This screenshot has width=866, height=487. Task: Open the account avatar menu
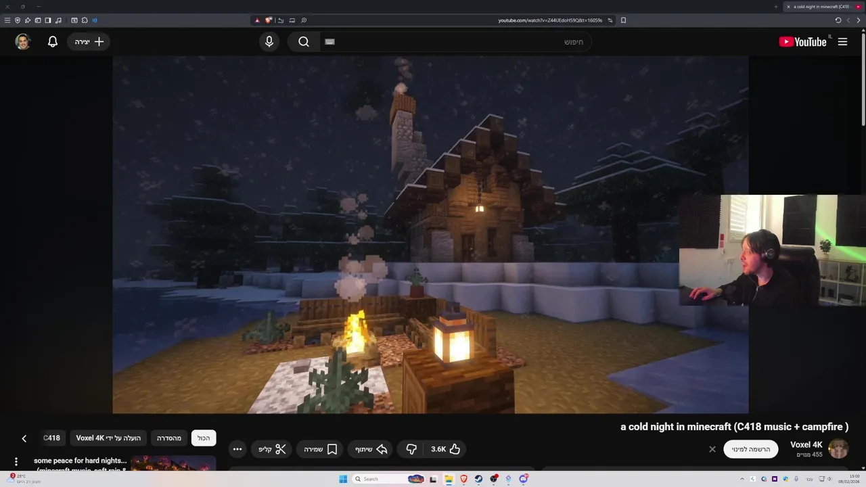[23, 42]
